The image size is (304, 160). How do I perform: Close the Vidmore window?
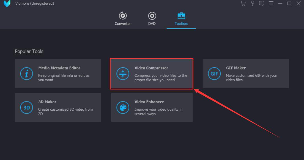click(x=298, y=3)
